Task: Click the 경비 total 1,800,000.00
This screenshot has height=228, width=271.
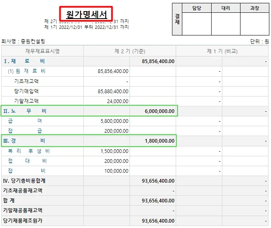Action: pos(160,141)
